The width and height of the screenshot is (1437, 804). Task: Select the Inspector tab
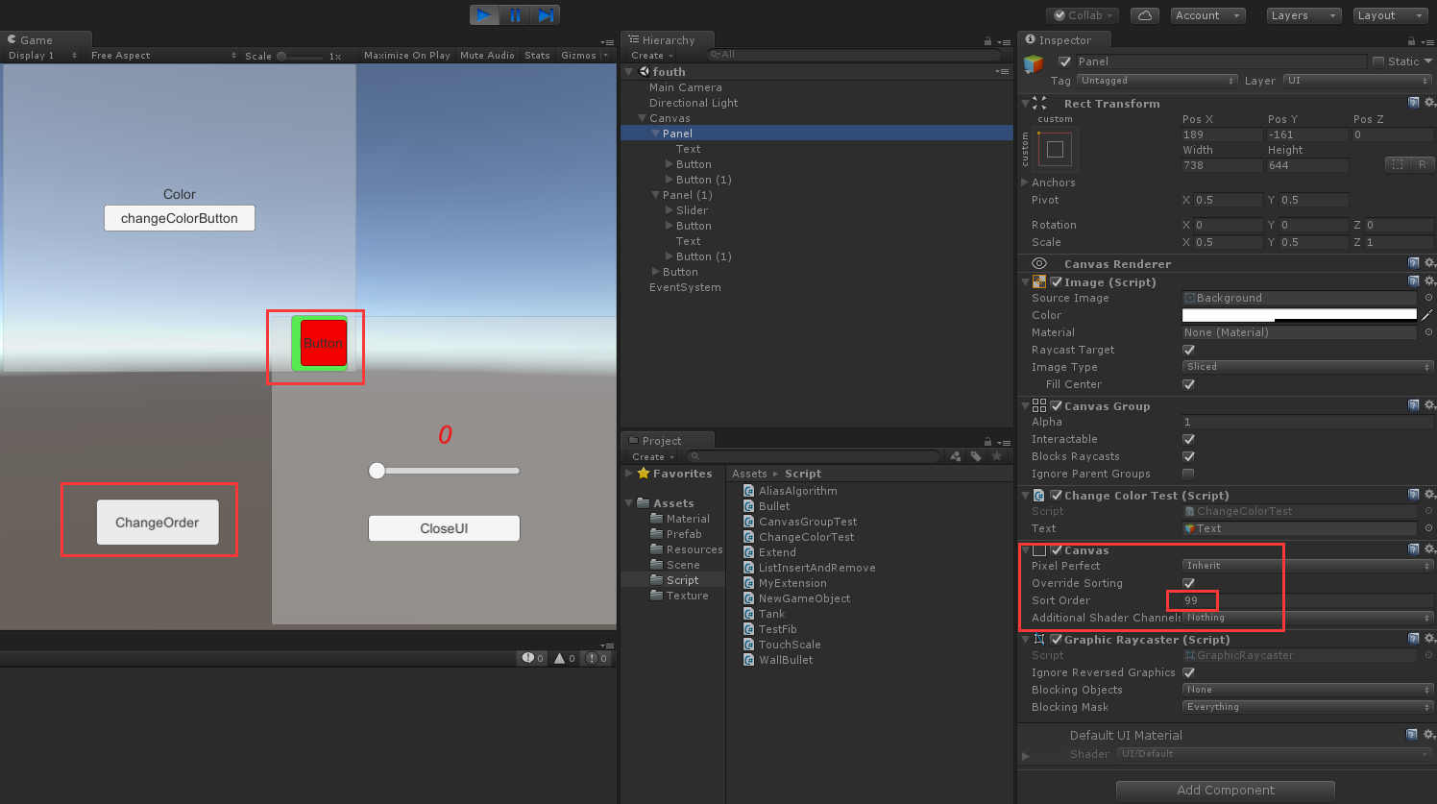coord(1064,39)
